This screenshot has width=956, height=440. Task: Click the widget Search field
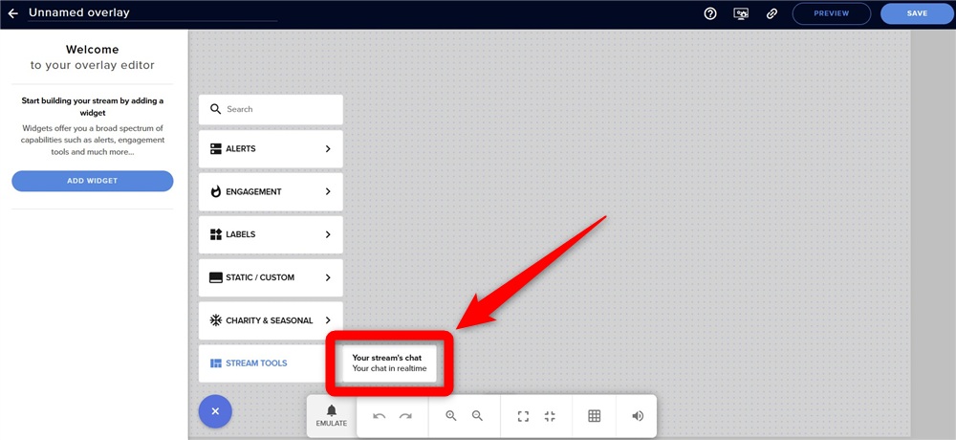pos(271,109)
